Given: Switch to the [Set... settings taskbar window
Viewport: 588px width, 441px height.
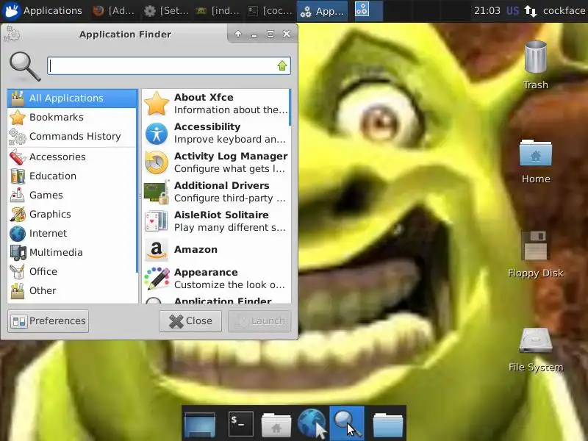Looking at the screenshot, I should 167,10.
